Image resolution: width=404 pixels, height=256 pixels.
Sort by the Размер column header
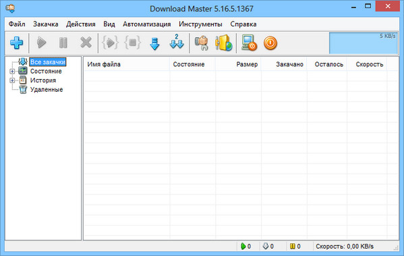[238, 64]
